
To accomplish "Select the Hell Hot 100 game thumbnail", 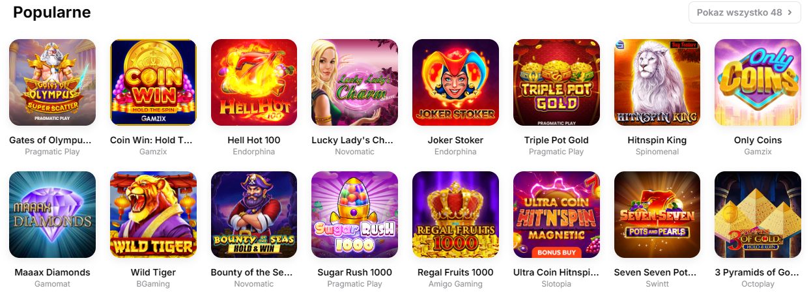I will [254, 82].
